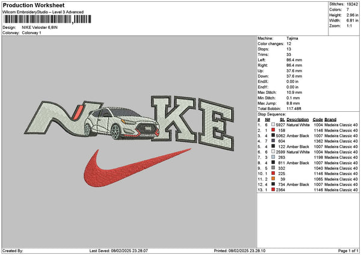Click thread code '1198' in row 7
Viewport: 361px width, 255px height.
318,158
